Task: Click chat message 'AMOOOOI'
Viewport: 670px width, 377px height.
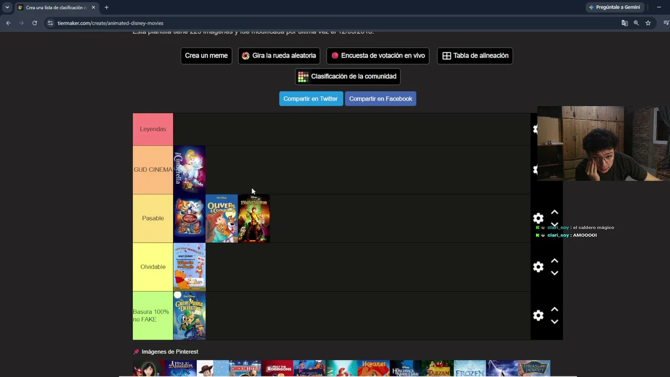Action: [x=585, y=235]
